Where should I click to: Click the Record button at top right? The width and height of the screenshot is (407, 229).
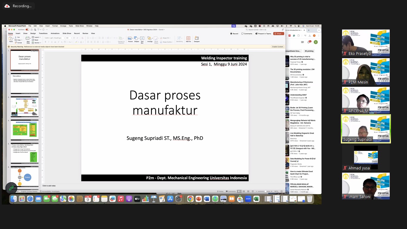coord(234,34)
